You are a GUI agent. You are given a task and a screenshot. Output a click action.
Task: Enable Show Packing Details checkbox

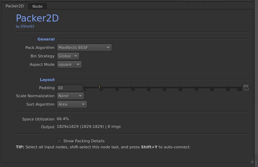(x=59, y=141)
